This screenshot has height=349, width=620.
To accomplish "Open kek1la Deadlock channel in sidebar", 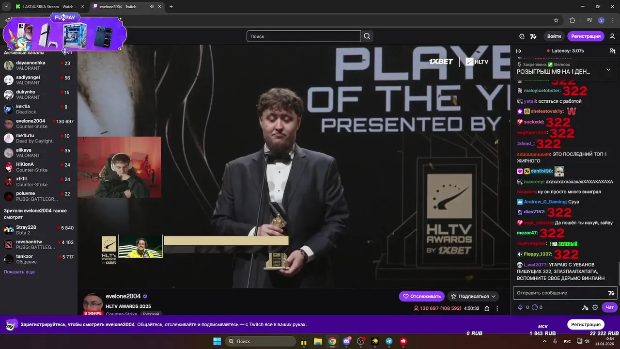I will click(x=39, y=109).
